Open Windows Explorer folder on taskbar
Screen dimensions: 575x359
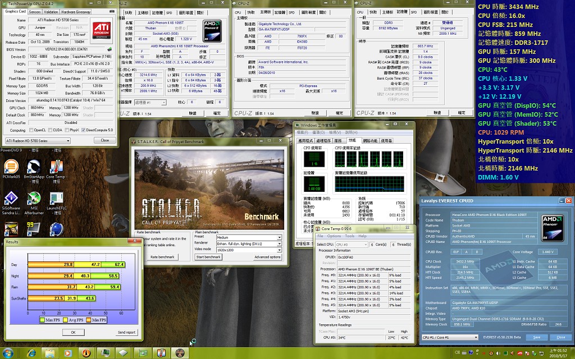pyautogui.click(x=49, y=353)
